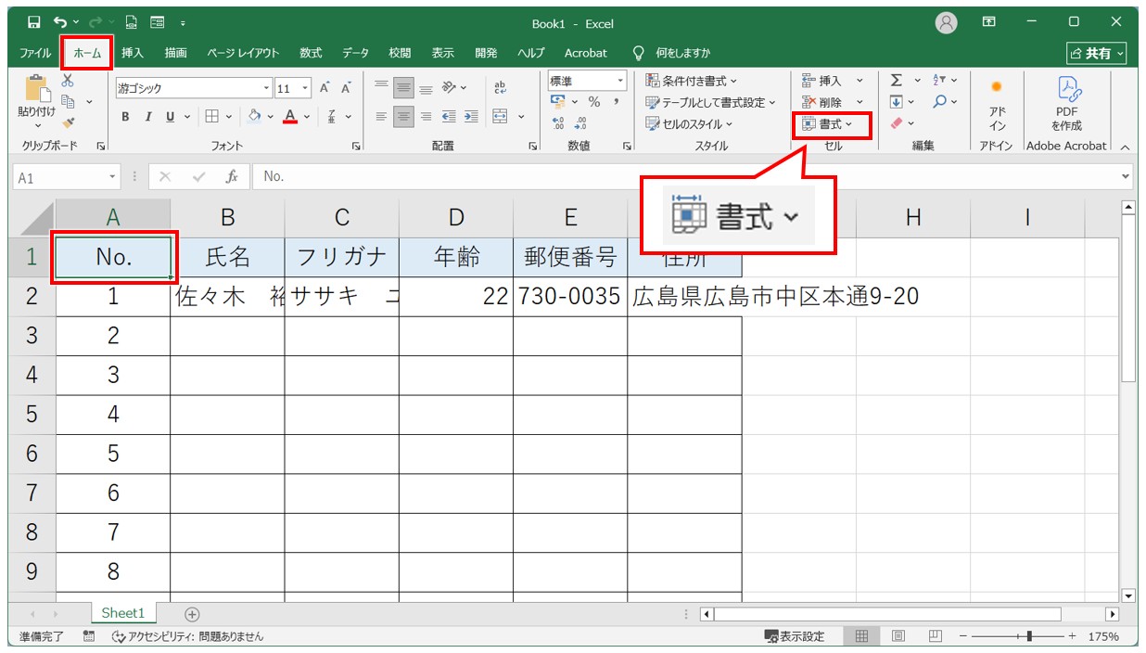This screenshot has width=1146, height=653.
Task: Click the Increase Indent icon
Action: pos(471,117)
